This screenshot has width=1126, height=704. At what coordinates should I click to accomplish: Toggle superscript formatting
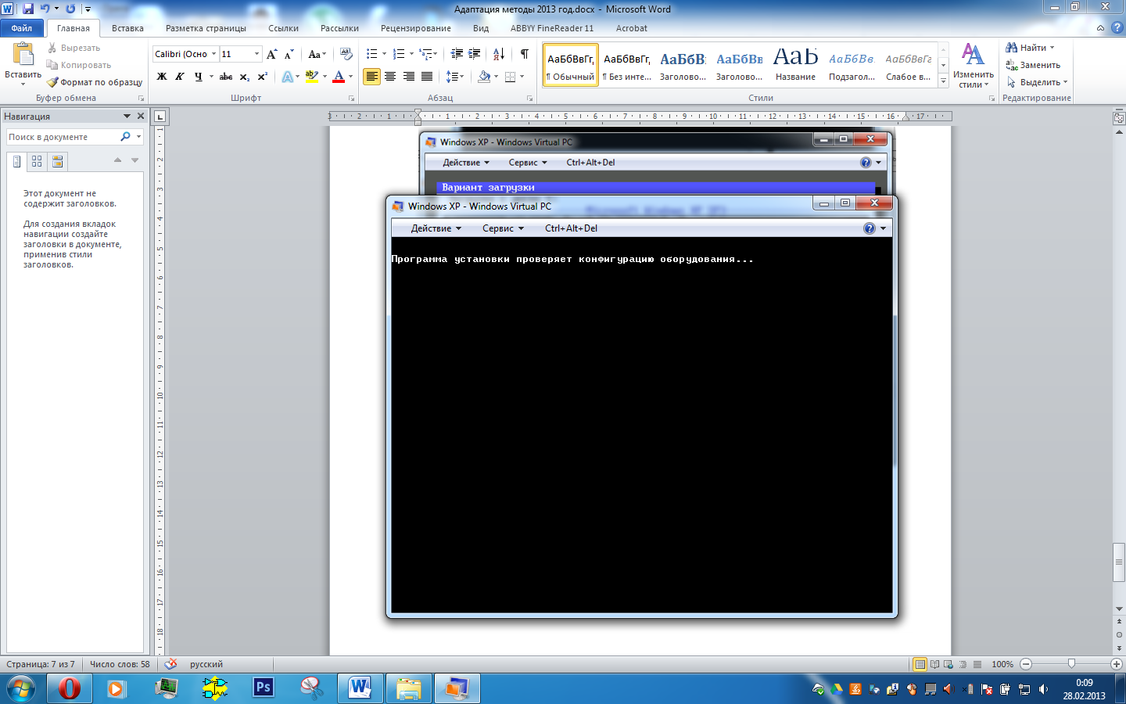262,77
